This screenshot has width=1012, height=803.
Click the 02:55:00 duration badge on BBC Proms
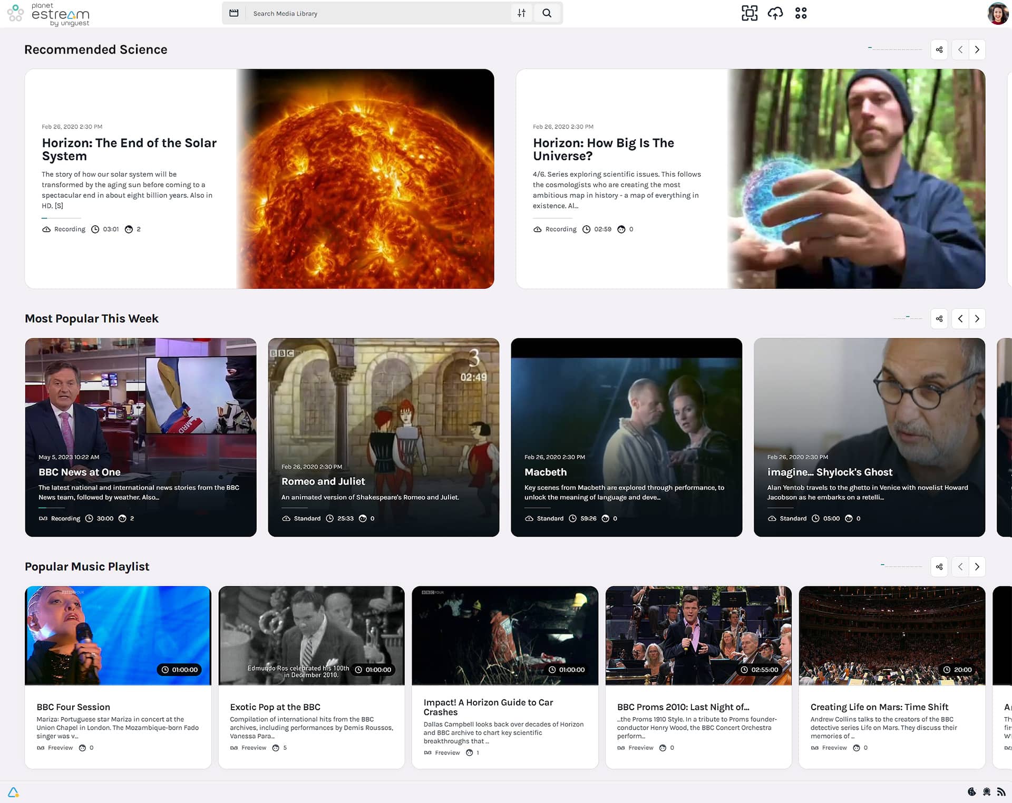[760, 670]
